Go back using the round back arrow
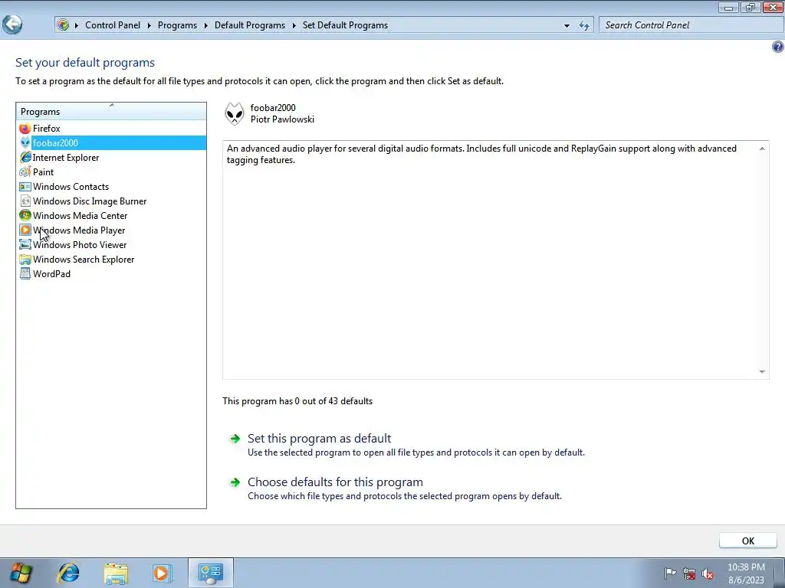Image resolution: width=785 pixels, height=588 pixels. click(12, 24)
